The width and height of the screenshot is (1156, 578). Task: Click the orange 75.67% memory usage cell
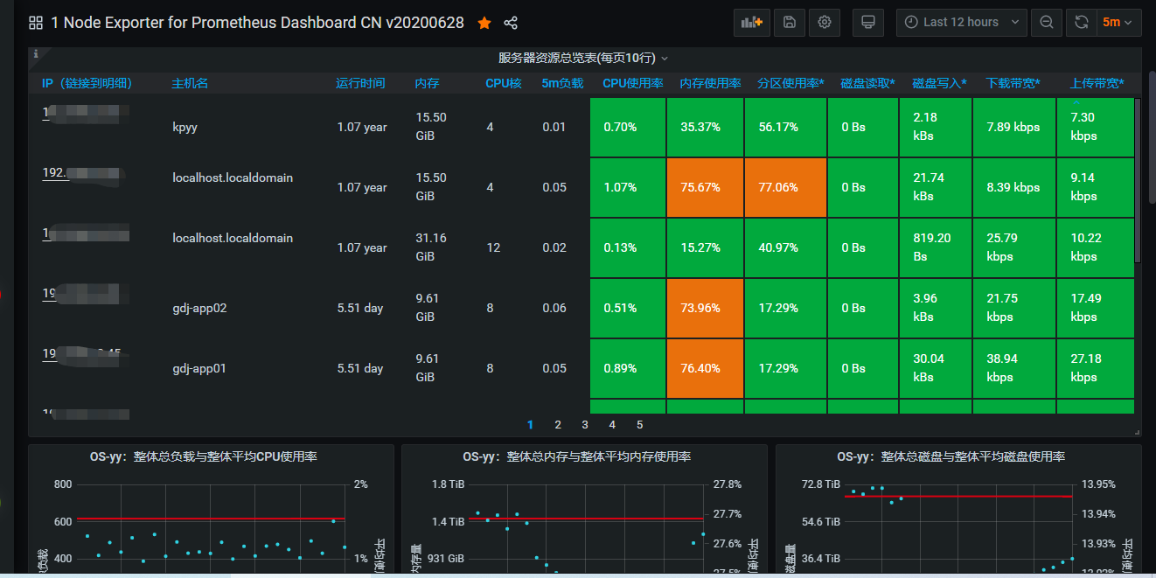pyautogui.click(x=705, y=187)
